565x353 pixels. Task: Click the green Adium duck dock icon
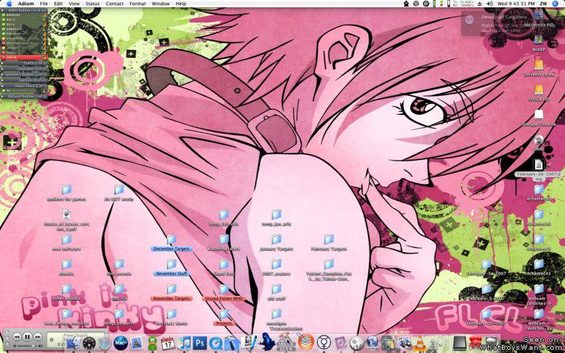click(x=152, y=343)
